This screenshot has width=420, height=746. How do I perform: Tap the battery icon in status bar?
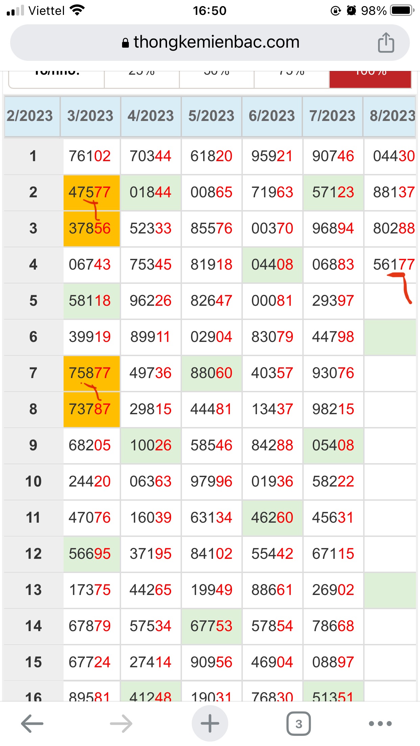click(x=402, y=10)
